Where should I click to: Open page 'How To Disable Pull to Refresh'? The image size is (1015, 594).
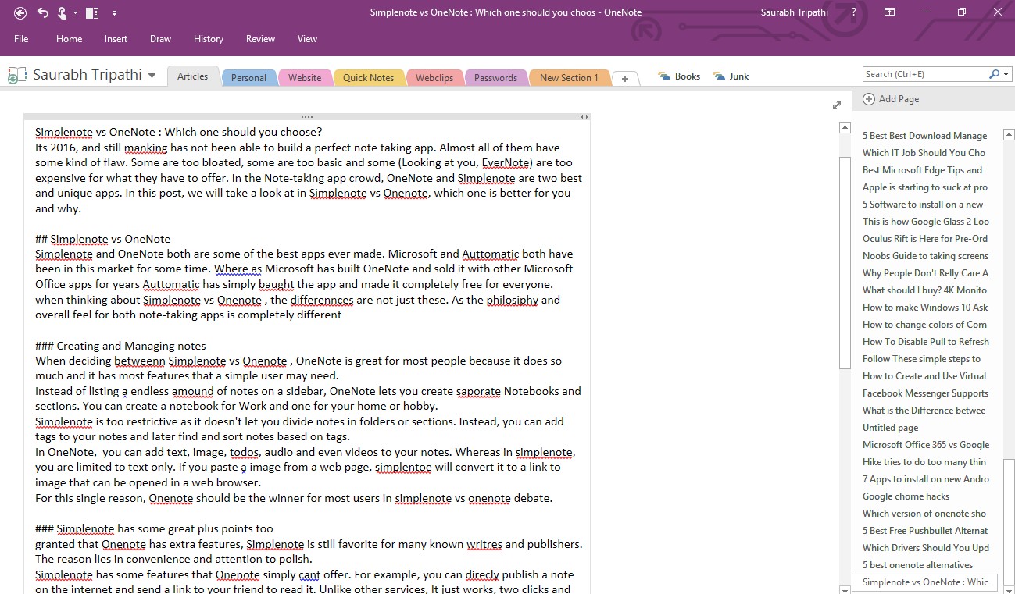927,342
